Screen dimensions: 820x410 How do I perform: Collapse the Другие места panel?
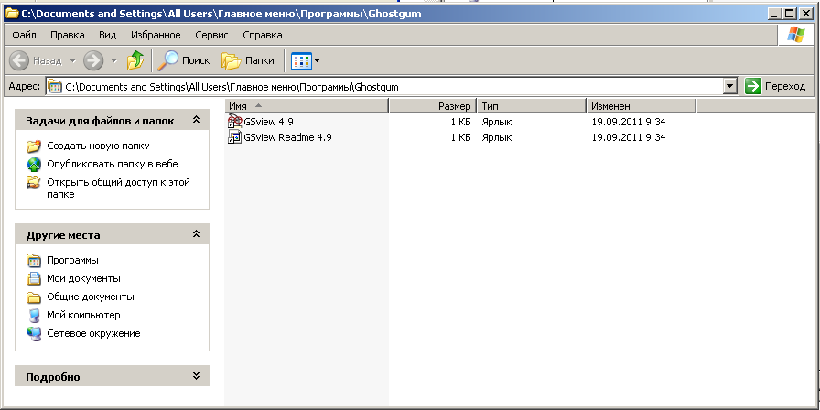(x=196, y=234)
